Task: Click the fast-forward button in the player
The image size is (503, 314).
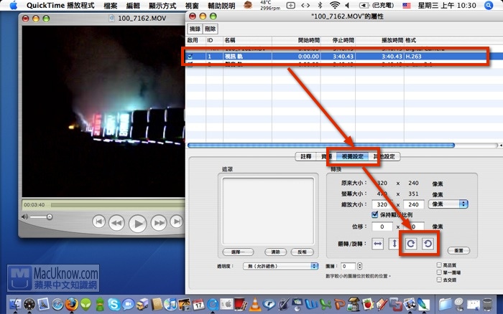Action: pyautogui.click(x=159, y=223)
